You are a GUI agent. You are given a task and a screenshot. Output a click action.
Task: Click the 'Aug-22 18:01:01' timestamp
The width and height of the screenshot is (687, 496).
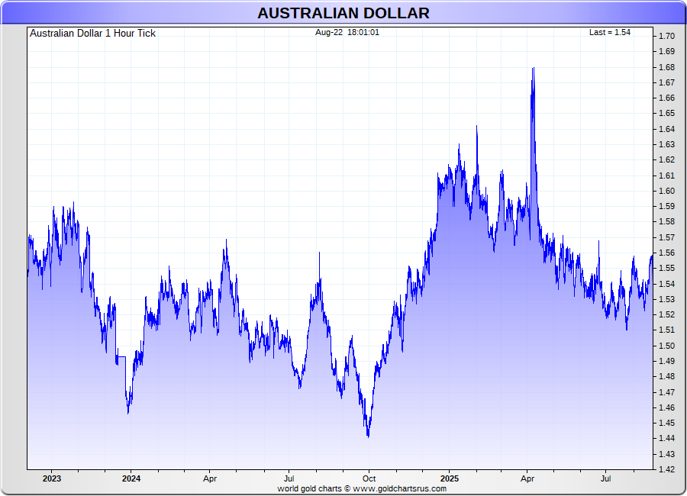coord(347,32)
